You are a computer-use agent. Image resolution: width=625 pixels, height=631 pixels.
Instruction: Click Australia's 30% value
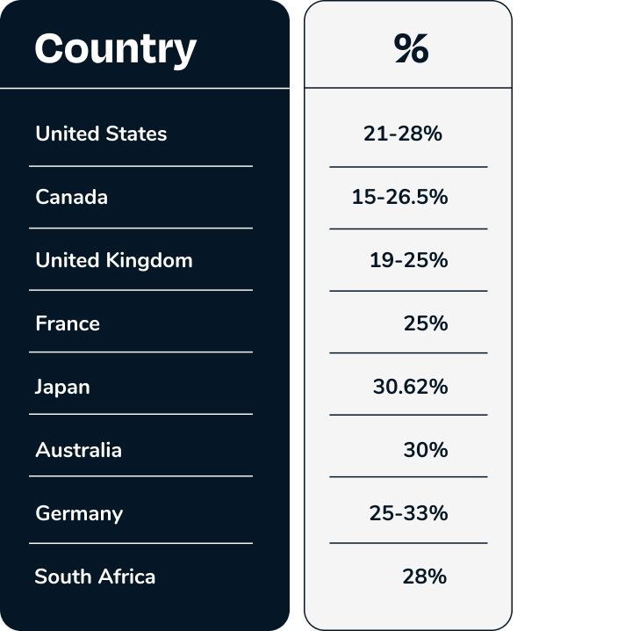[426, 450]
